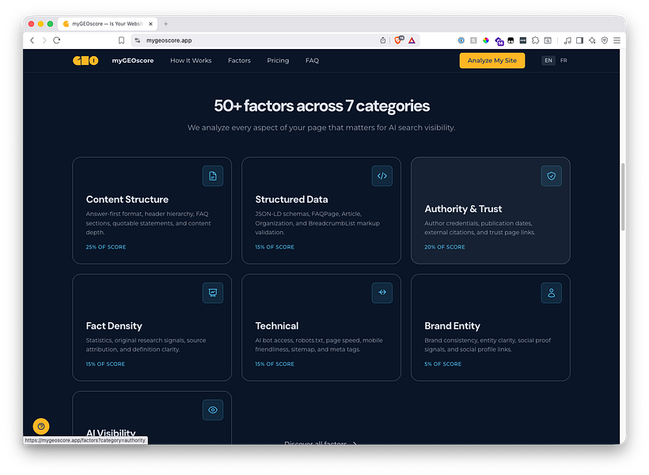
Task: Open Brave Rewards triangle icon
Action: click(412, 40)
